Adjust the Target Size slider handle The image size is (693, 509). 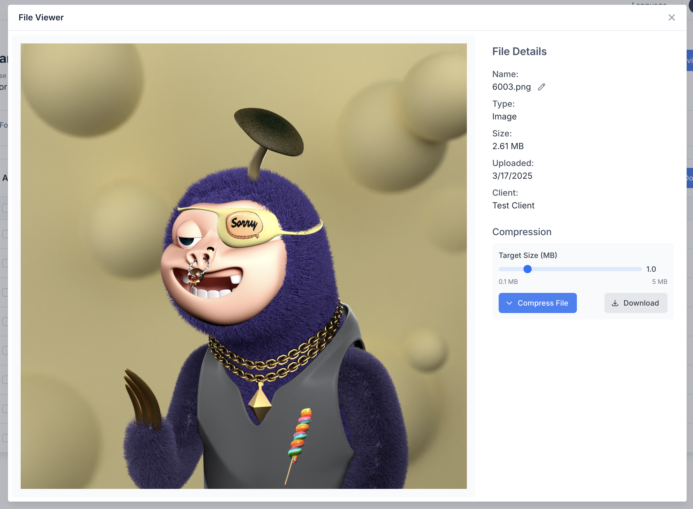pos(527,269)
